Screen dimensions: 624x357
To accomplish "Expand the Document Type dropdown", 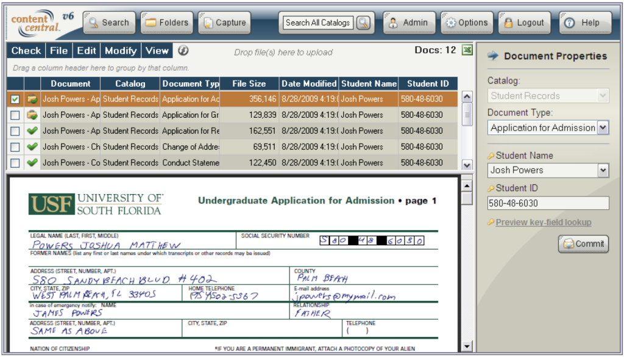I will 603,128.
